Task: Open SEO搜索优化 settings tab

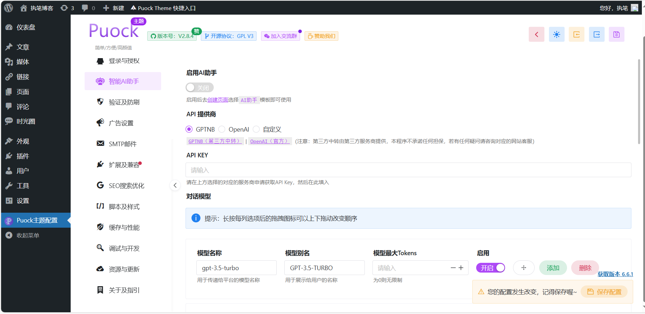Action: 123,186
